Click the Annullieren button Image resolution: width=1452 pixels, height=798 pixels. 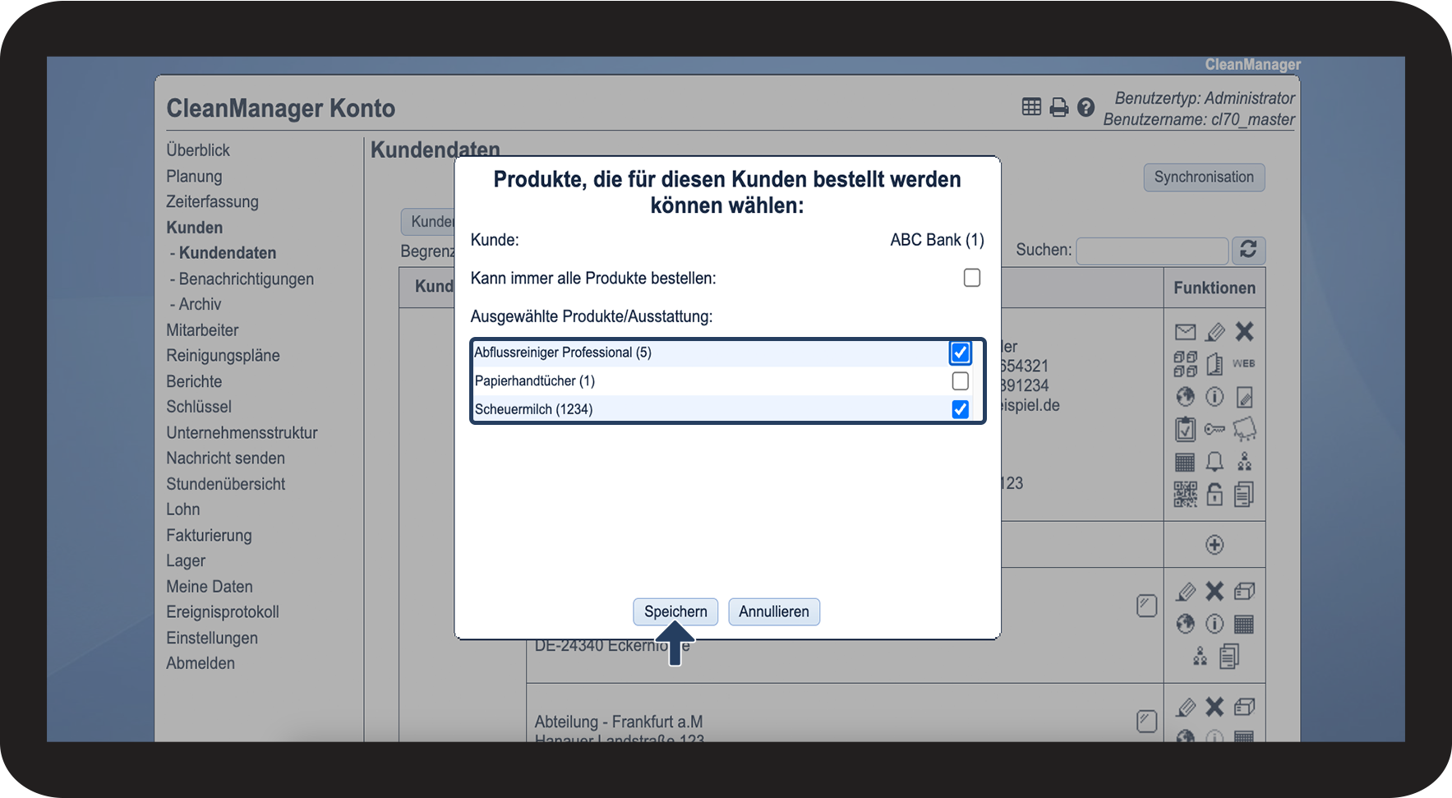[x=774, y=611]
